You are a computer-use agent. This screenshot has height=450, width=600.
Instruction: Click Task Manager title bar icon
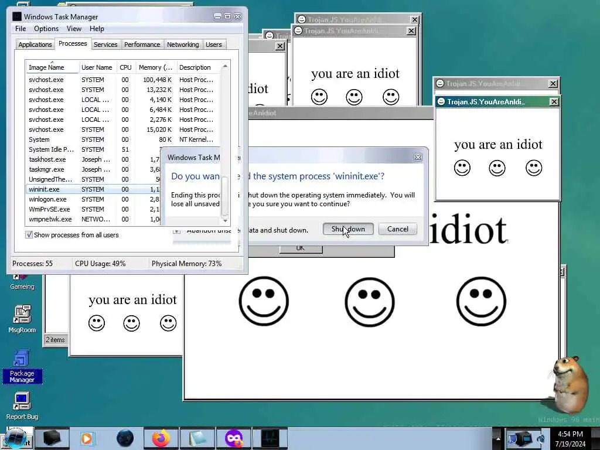(17, 16)
